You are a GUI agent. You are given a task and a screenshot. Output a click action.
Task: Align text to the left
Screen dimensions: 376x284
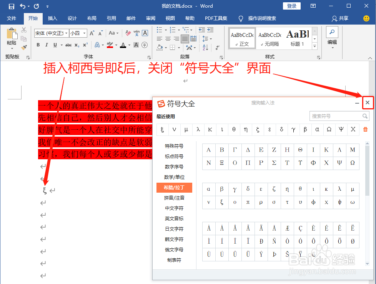[160, 38]
